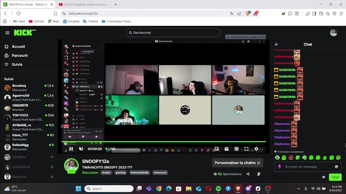Screen dimensions: 346x194
Task: Bookmark this page
Action: 55,13
